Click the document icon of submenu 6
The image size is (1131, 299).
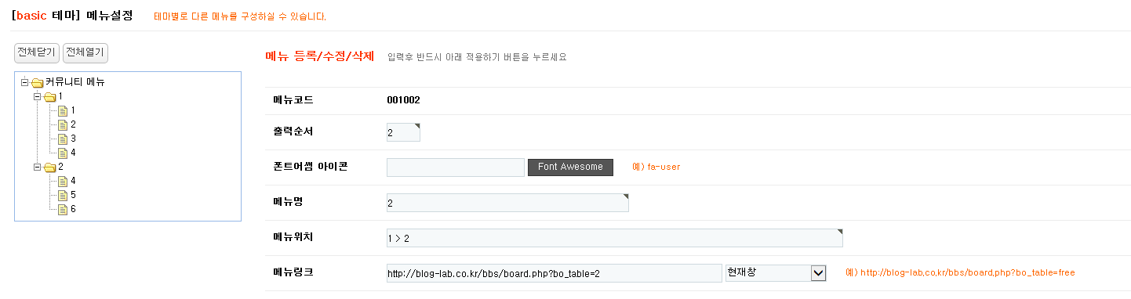[x=63, y=209]
